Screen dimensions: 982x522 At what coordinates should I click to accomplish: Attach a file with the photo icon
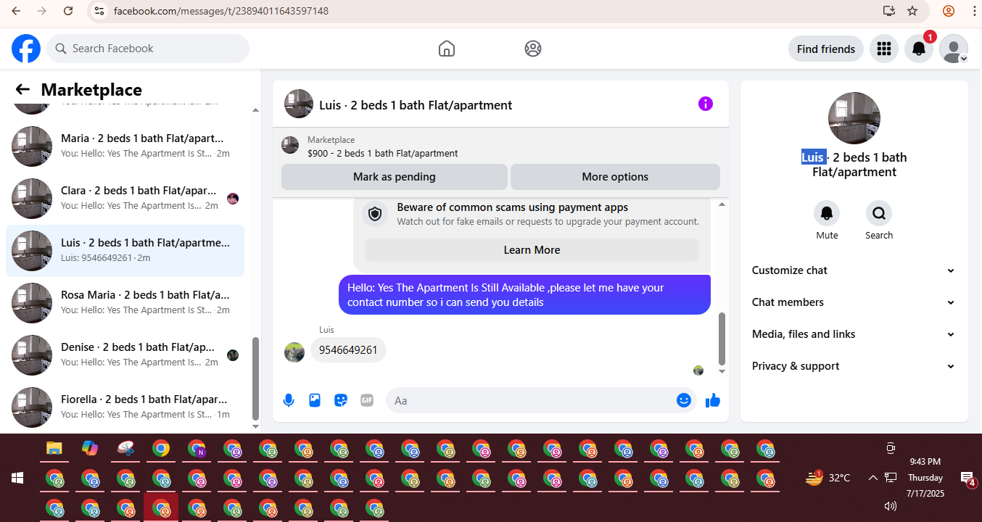tap(315, 400)
